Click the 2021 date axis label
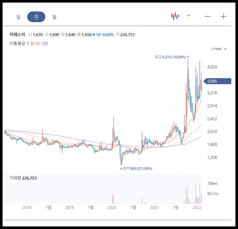The image size is (238, 229). [154, 207]
